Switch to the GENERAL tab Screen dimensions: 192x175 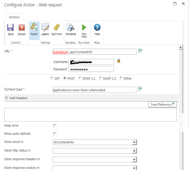[x=15, y=17]
